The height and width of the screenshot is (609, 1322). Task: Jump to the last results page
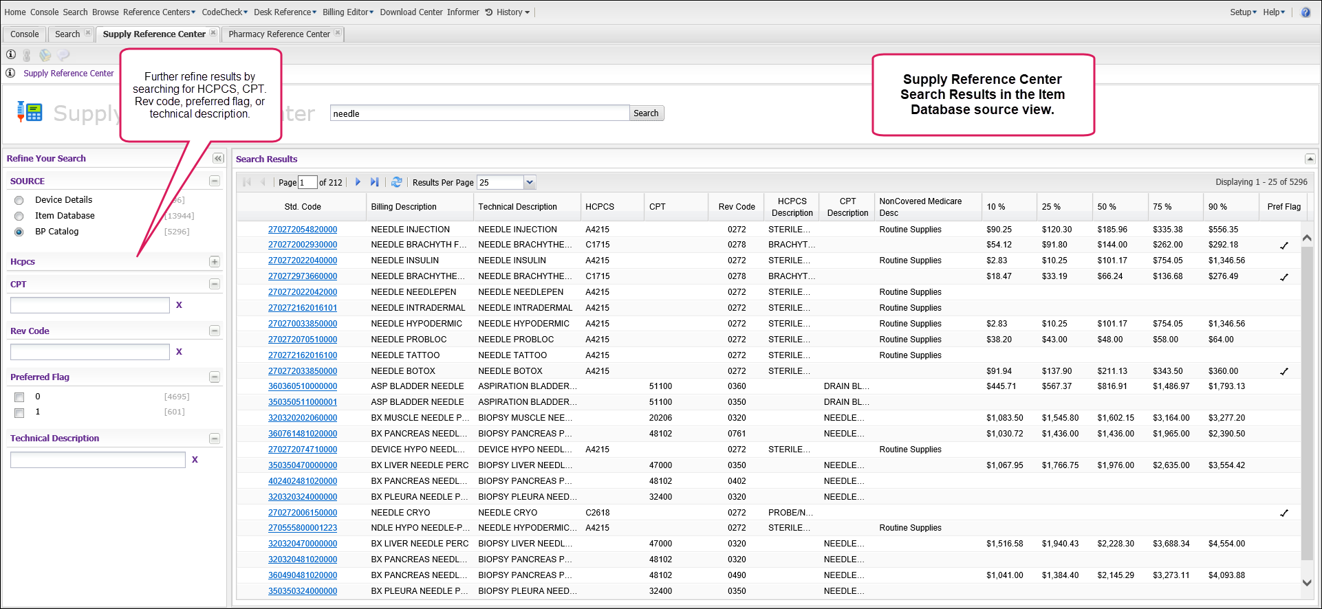click(374, 182)
